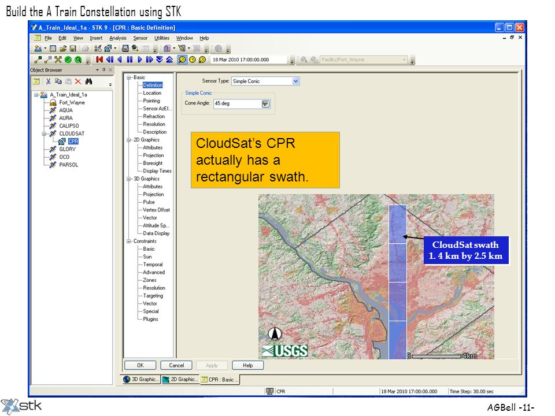The height and width of the screenshot is (416, 555).
Task: Click the animation date-time field in toolbar
Action: pos(249,60)
